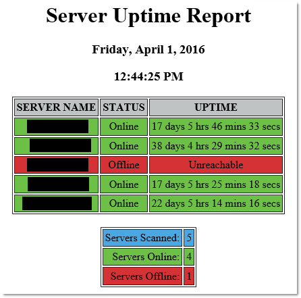Select uptime '38 days 4 hrs 29 mins 32 secs'
The image size is (301, 298).
click(216, 146)
